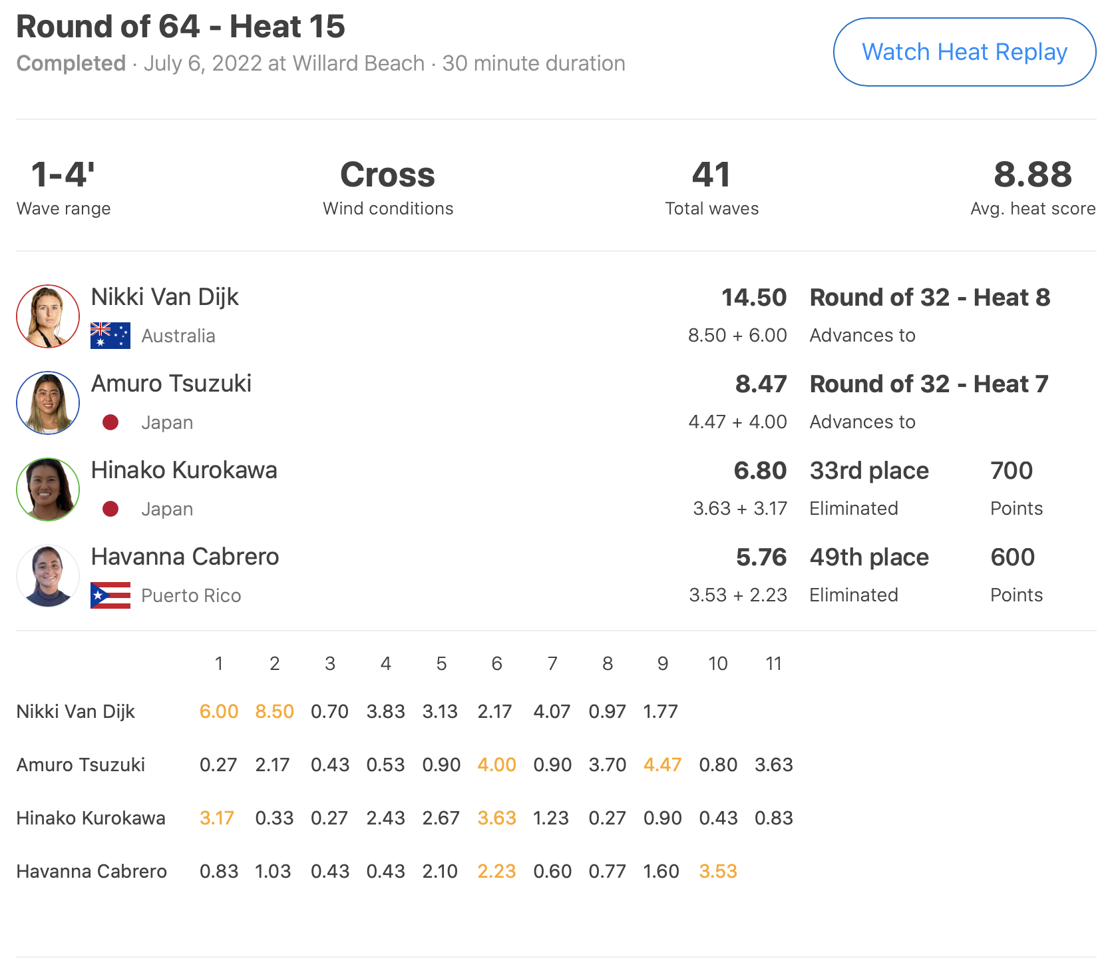
Task: Select Havanna Cabrero's 3.53 wave score
Action: (x=718, y=871)
